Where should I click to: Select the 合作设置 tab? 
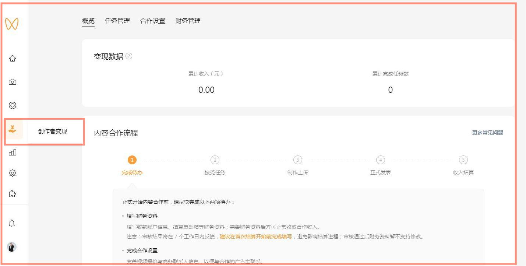pyautogui.click(x=152, y=21)
